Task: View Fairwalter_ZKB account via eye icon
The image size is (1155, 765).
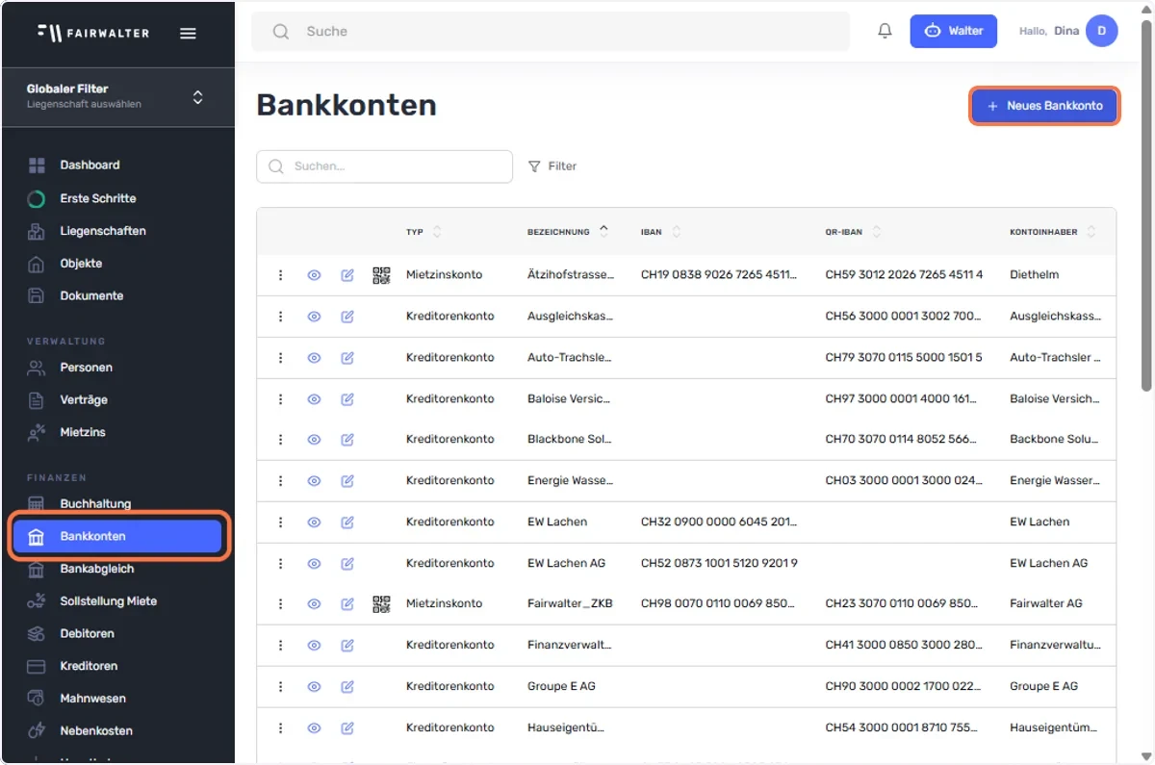Action: point(314,604)
